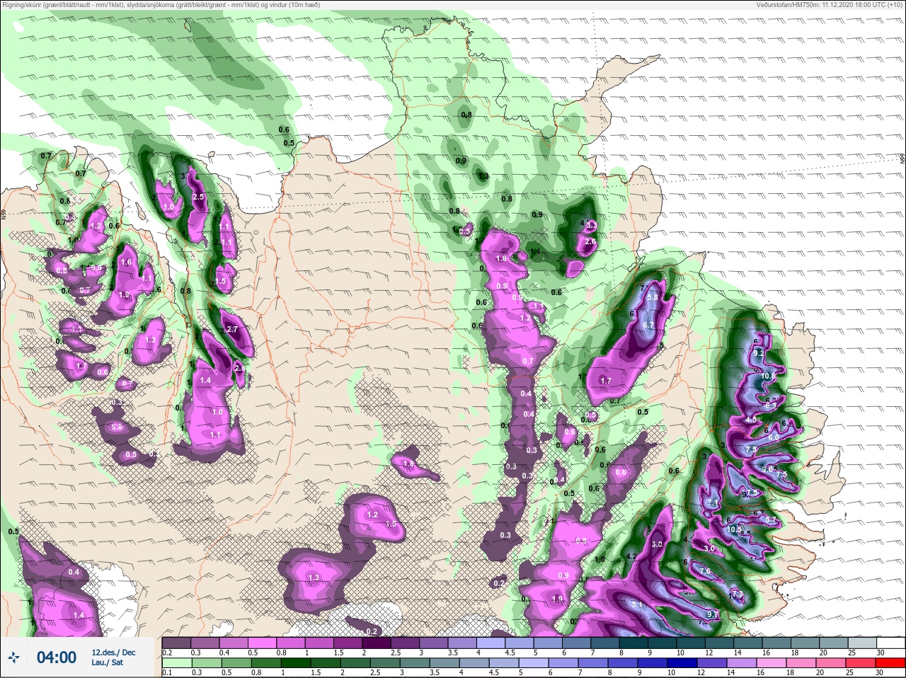The height and width of the screenshot is (678, 906).
Task: Click the 04:00 forecast time label
Action: coord(57,657)
